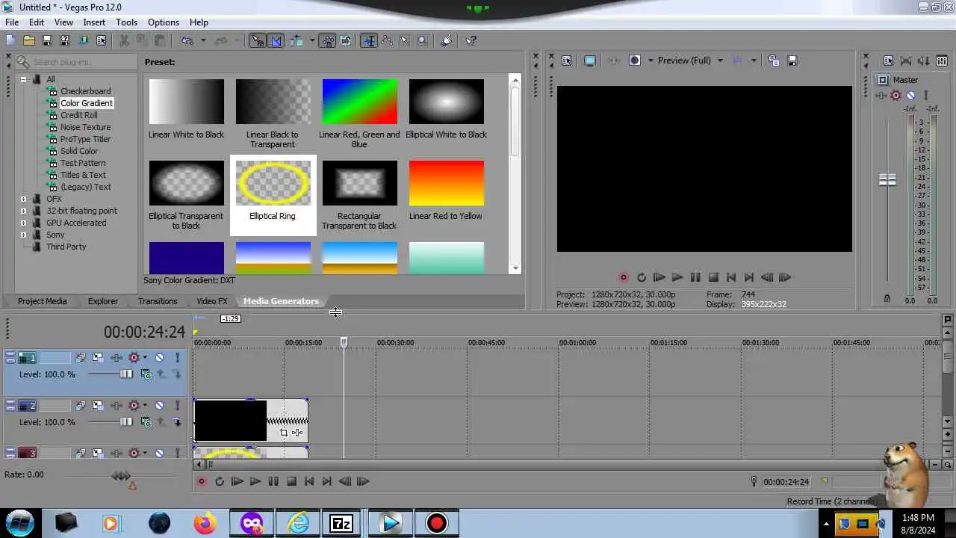Expand the Sony folder
956x538 pixels.
coord(23,235)
